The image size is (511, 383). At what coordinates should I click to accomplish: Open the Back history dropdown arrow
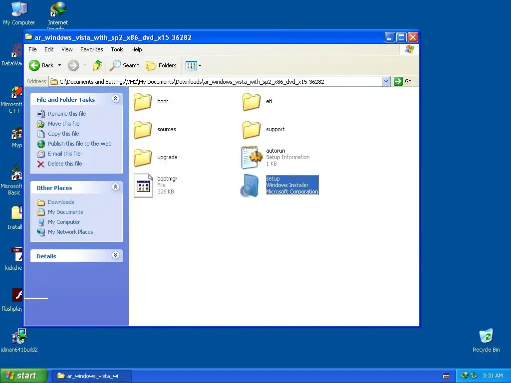click(60, 65)
